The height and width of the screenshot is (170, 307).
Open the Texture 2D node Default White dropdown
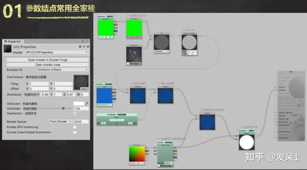[x=168, y=163]
